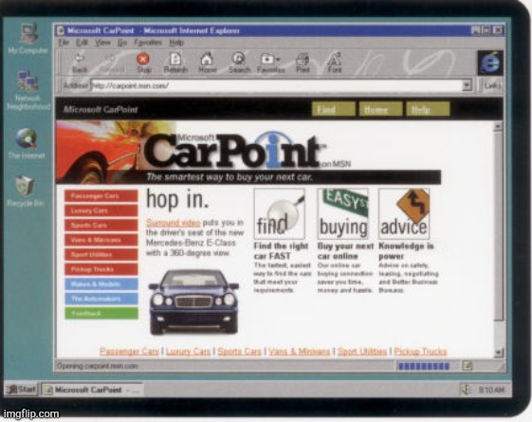Screen dimensions: 532x422
Task: Click the Passenger Cars footer link
Action: click(x=129, y=351)
